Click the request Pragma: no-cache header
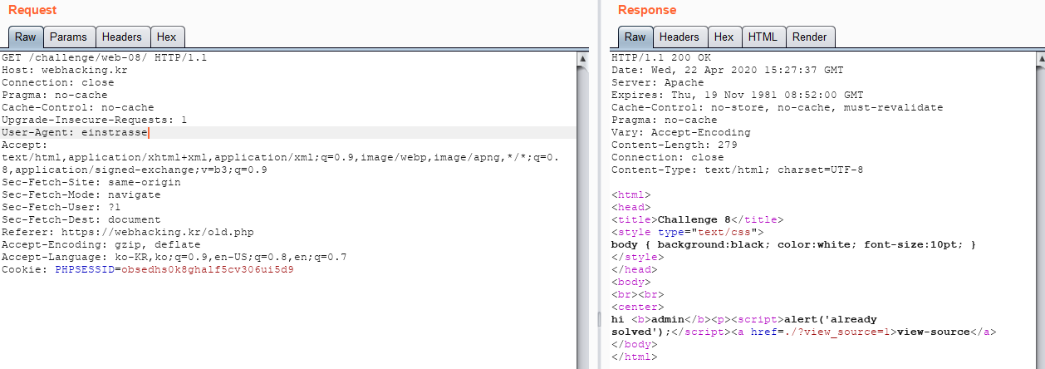The width and height of the screenshot is (1045, 369). pyautogui.click(x=55, y=95)
